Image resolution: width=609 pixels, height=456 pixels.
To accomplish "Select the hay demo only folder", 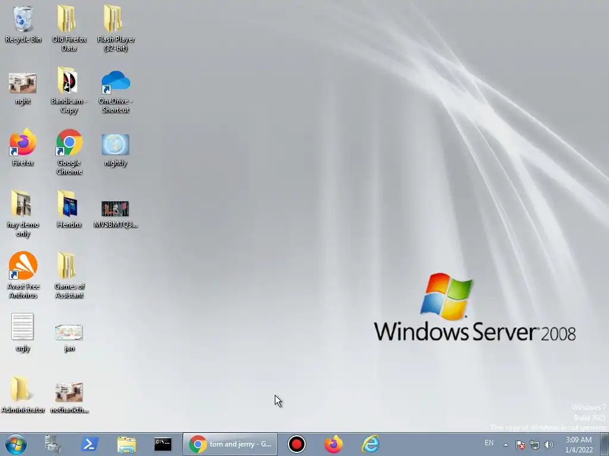I will 23,213.
